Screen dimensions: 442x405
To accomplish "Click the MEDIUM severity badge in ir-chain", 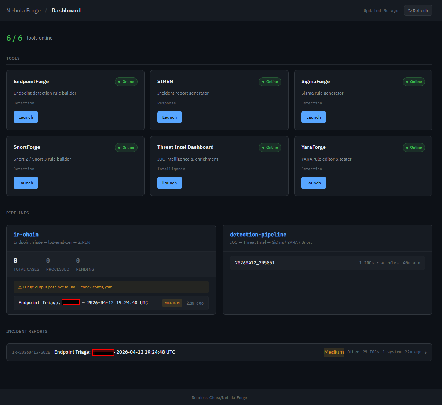I will pos(172,303).
